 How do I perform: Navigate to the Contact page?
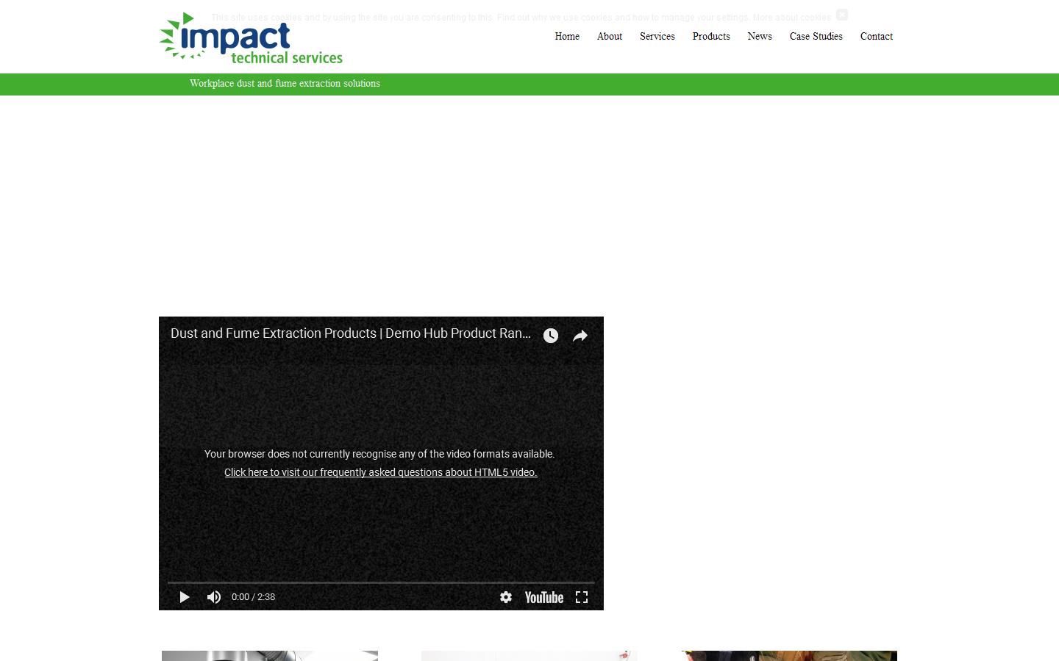[x=876, y=36]
